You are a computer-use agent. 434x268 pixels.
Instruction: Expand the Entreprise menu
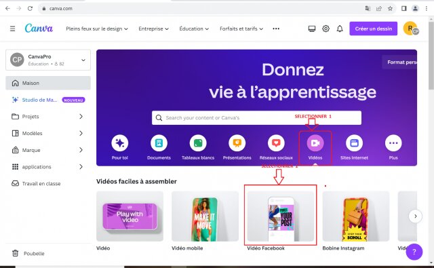[x=154, y=28]
